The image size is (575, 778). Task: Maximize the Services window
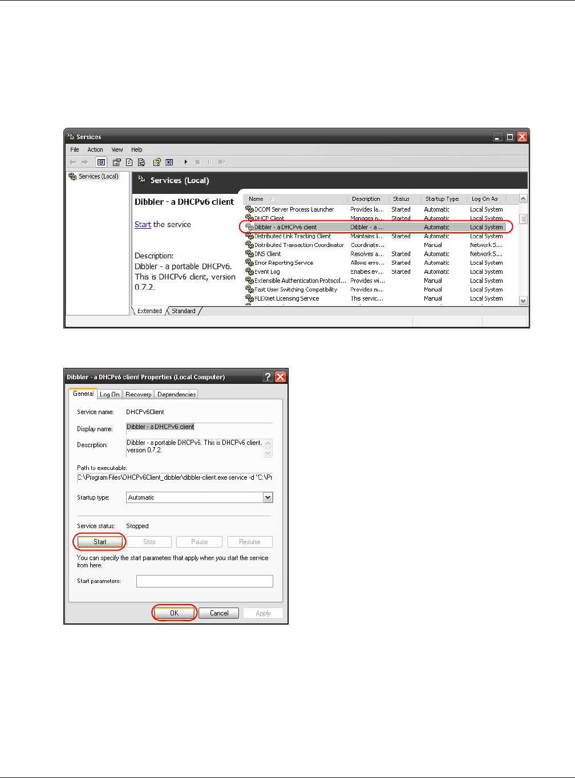click(510, 137)
